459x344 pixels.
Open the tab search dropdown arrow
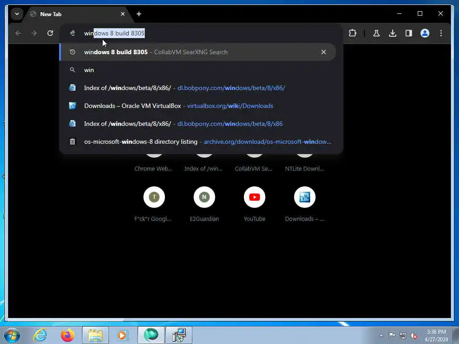click(17, 14)
